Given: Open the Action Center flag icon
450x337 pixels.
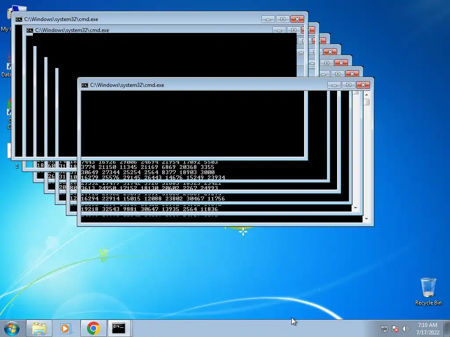Looking at the screenshot, I should point(395,329).
